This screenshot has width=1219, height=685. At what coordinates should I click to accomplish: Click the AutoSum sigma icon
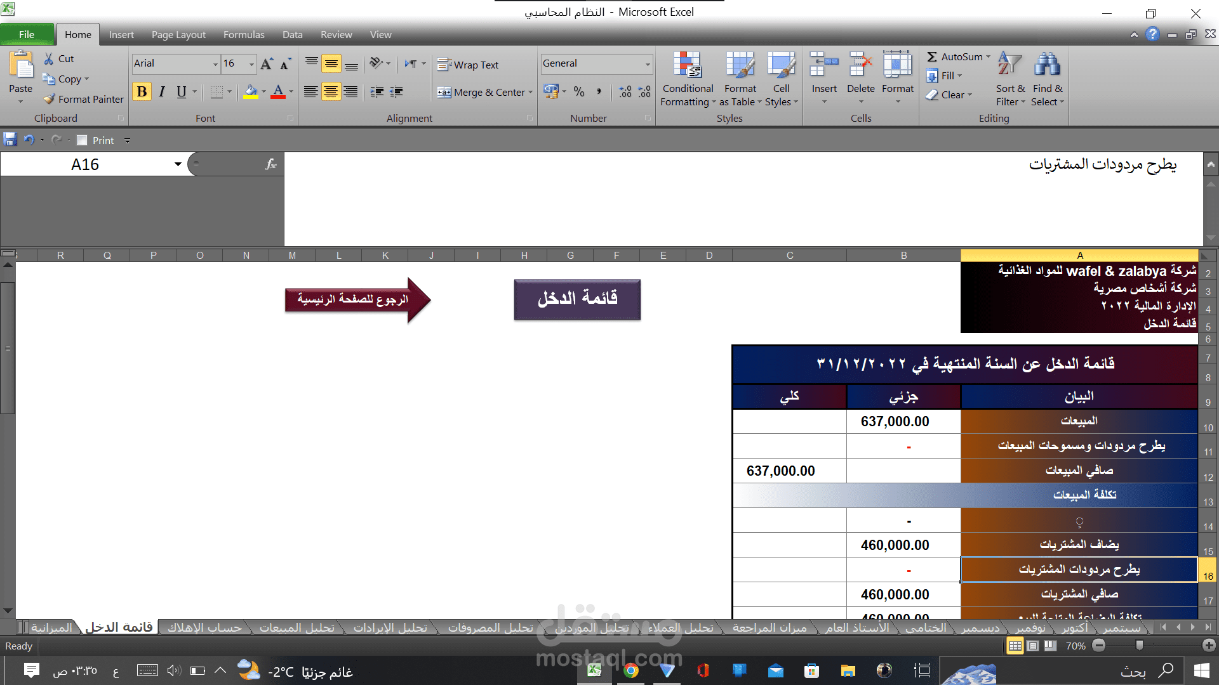pos(932,57)
